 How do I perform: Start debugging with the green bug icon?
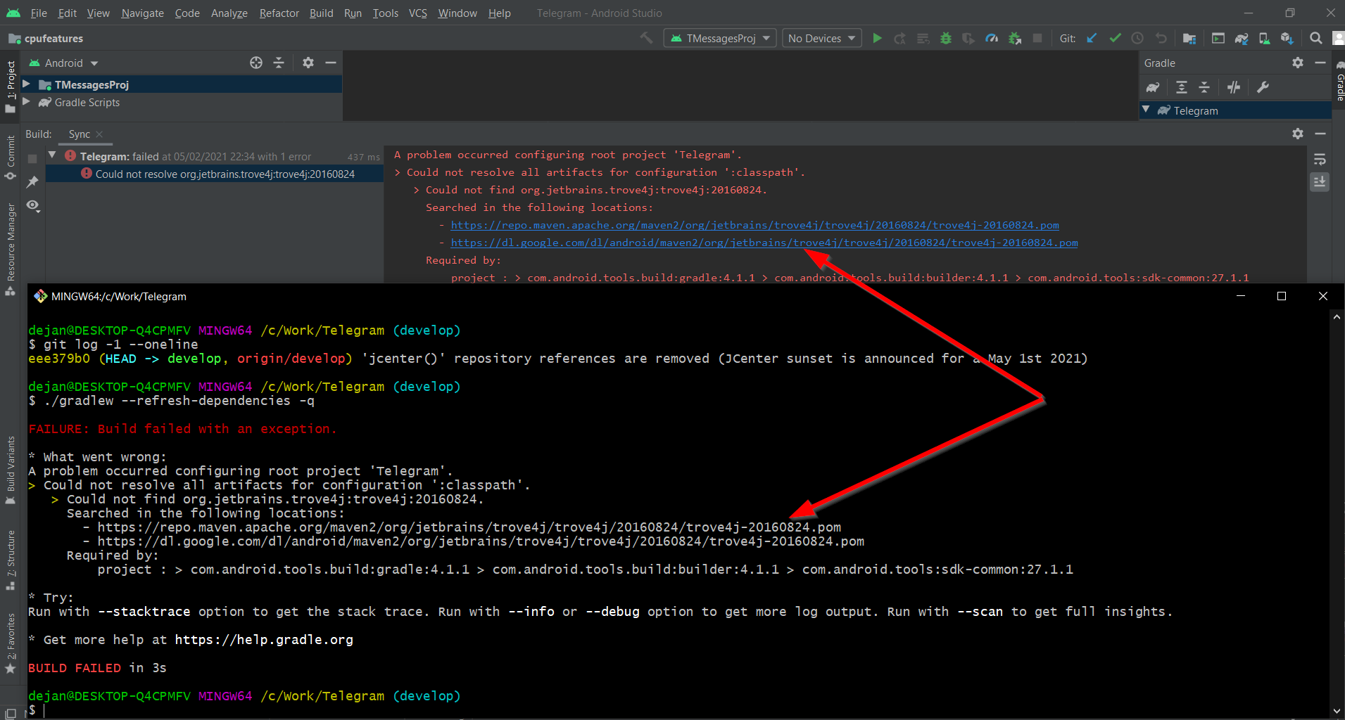946,38
